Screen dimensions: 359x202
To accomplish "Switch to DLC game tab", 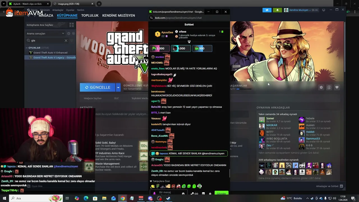I will point(116,98).
